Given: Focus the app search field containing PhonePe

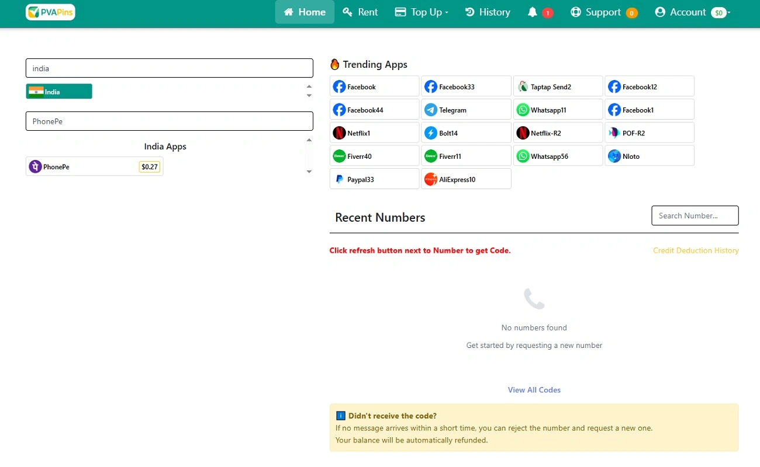Looking at the screenshot, I should pyautogui.click(x=170, y=121).
